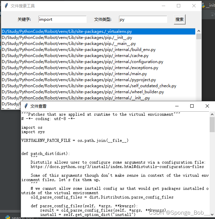215x219 pixels.
Task: Select the pip./__main__.py result row
Action: tap(98, 44)
